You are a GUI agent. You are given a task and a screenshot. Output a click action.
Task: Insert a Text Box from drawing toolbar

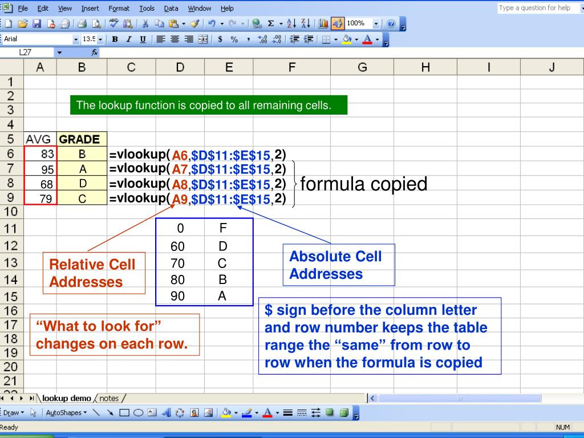[152, 413]
